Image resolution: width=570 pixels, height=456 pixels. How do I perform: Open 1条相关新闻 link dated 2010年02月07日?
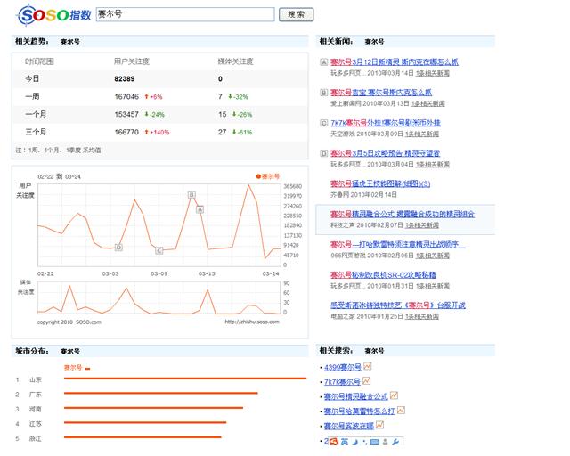point(422,225)
